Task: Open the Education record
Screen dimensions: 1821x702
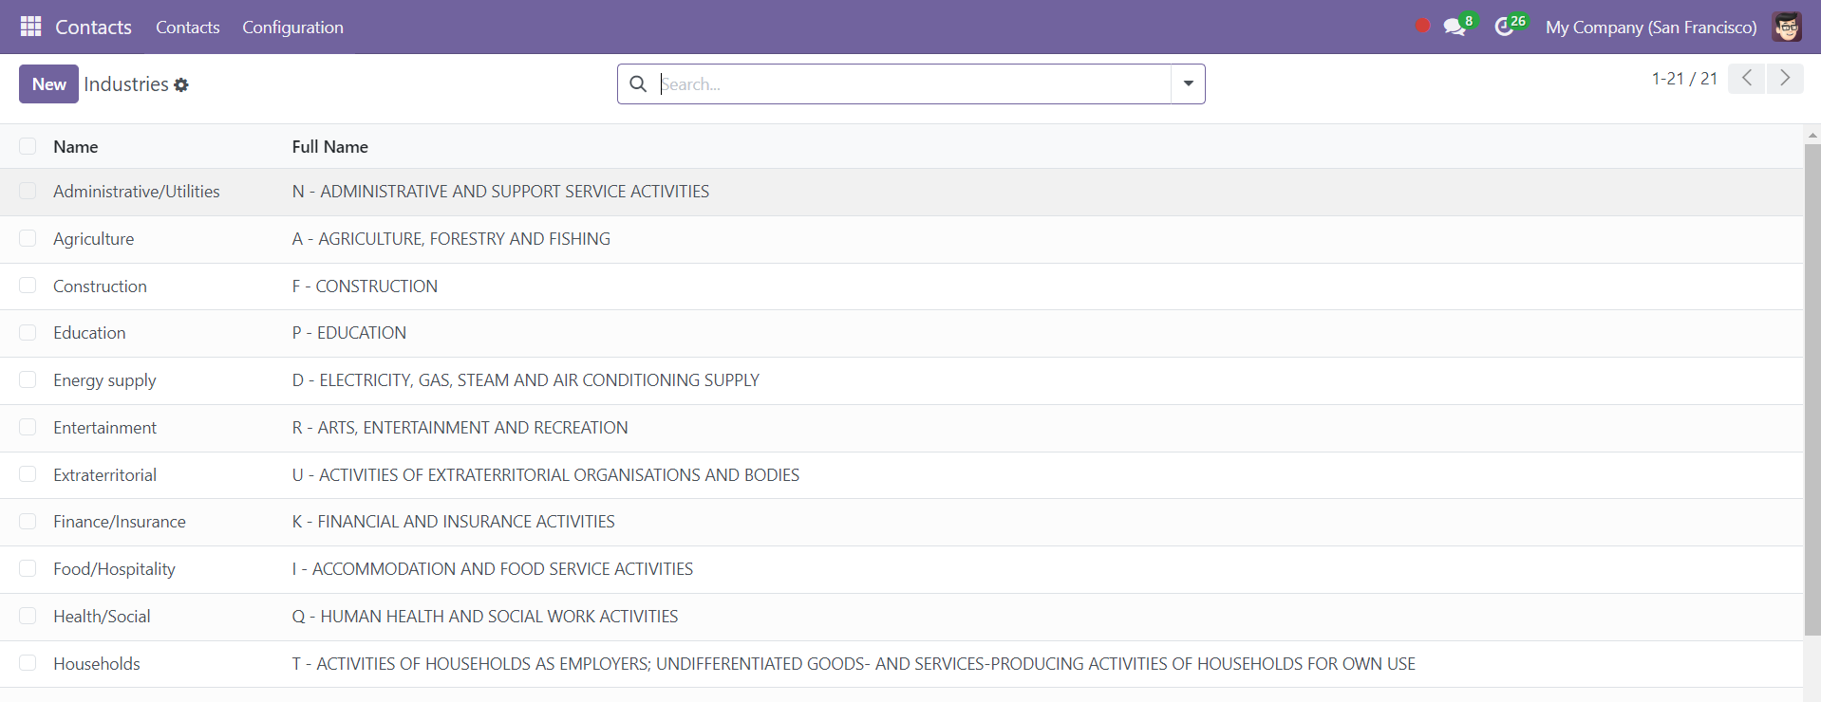Action: coord(89,333)
